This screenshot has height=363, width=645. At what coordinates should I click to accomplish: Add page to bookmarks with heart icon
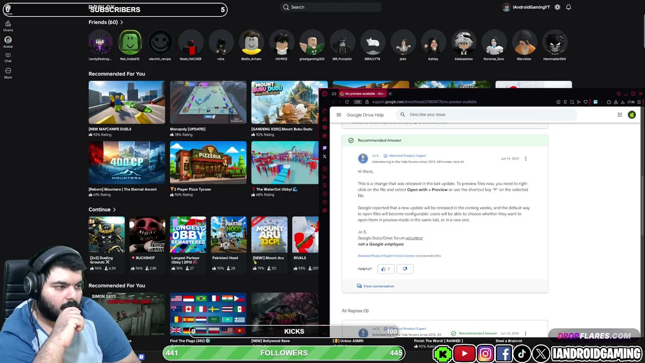pyautogui.click(x=585, y=102)
